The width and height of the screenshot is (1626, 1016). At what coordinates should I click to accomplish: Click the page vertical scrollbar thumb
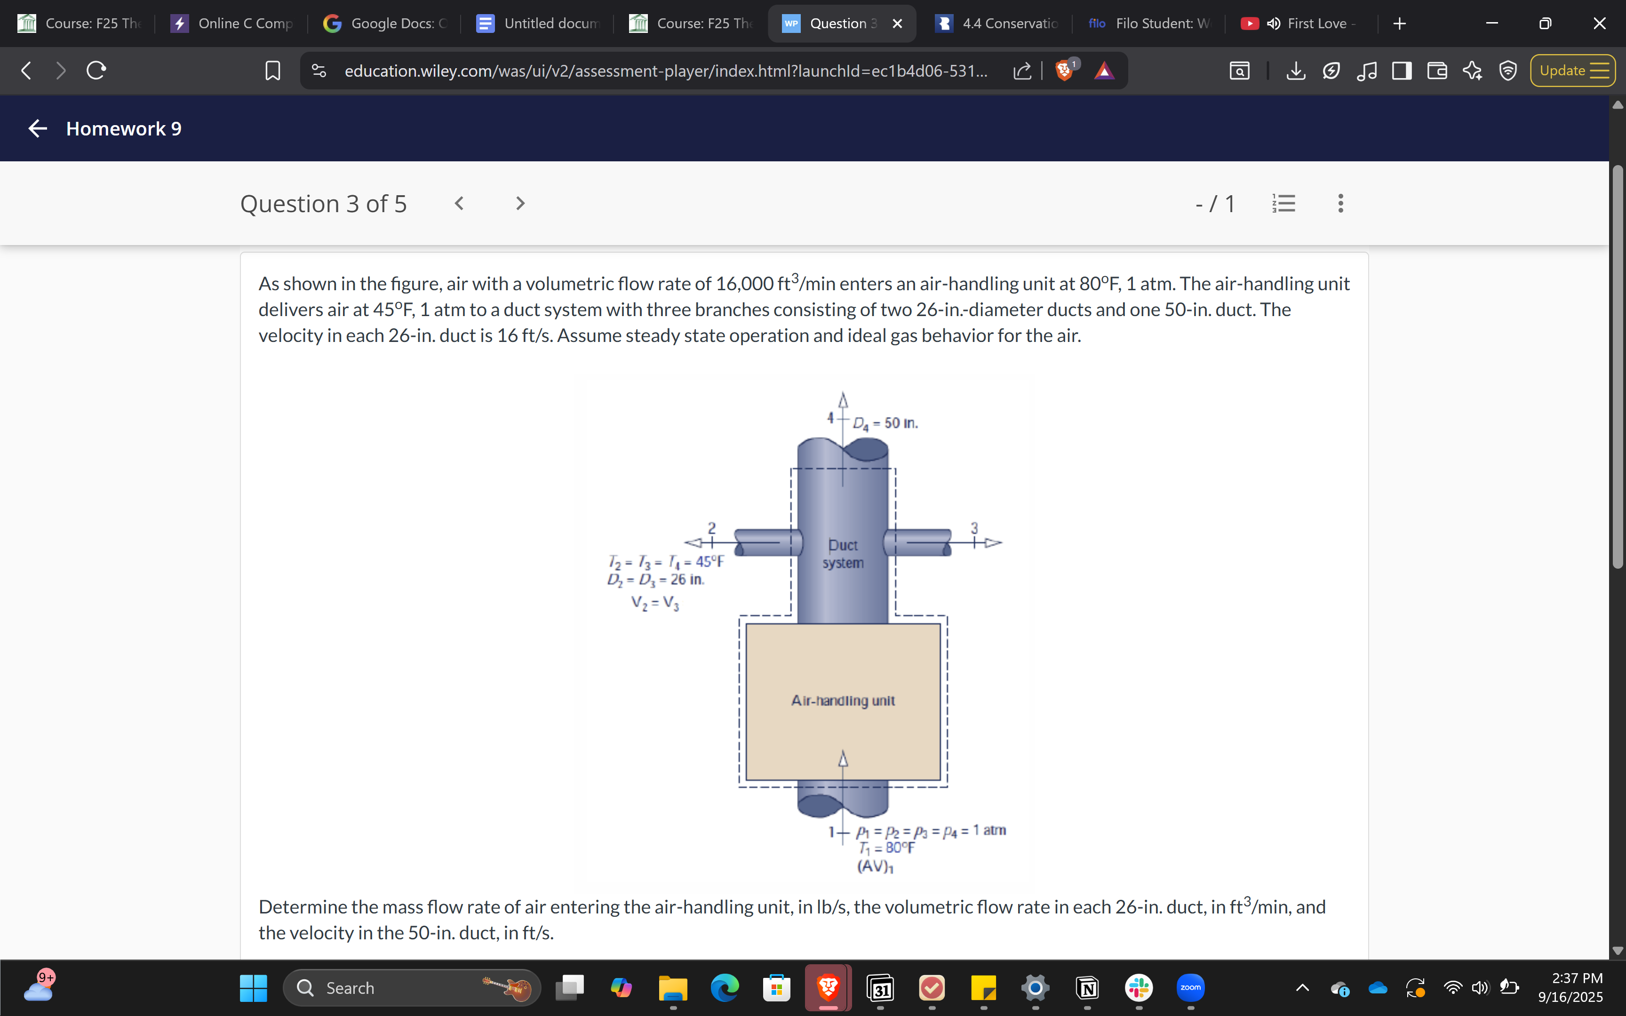[x=1617, y=366]
